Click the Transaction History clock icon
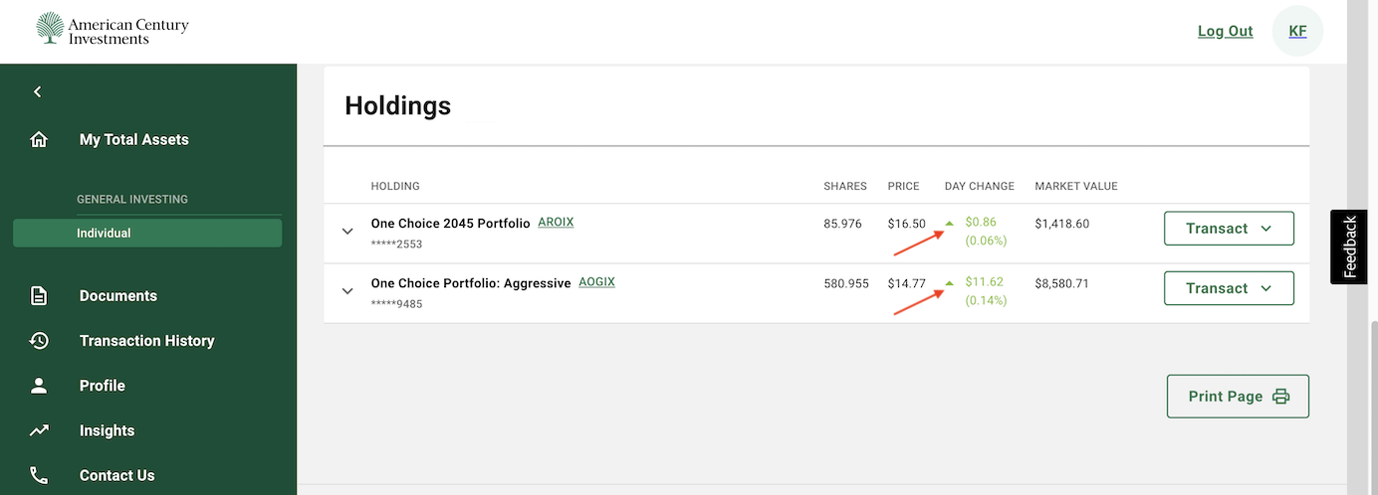This screenshot has height=495, width=1378. pos(39,341)
